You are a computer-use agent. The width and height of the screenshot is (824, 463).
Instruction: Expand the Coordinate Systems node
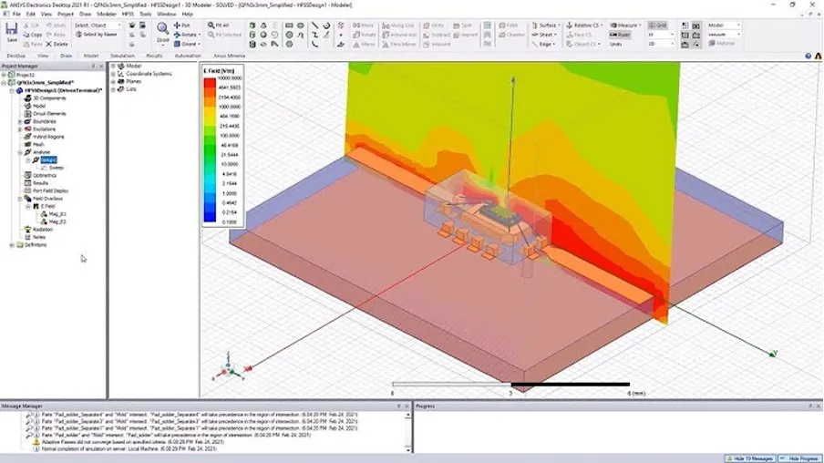[x=113, y=74]
